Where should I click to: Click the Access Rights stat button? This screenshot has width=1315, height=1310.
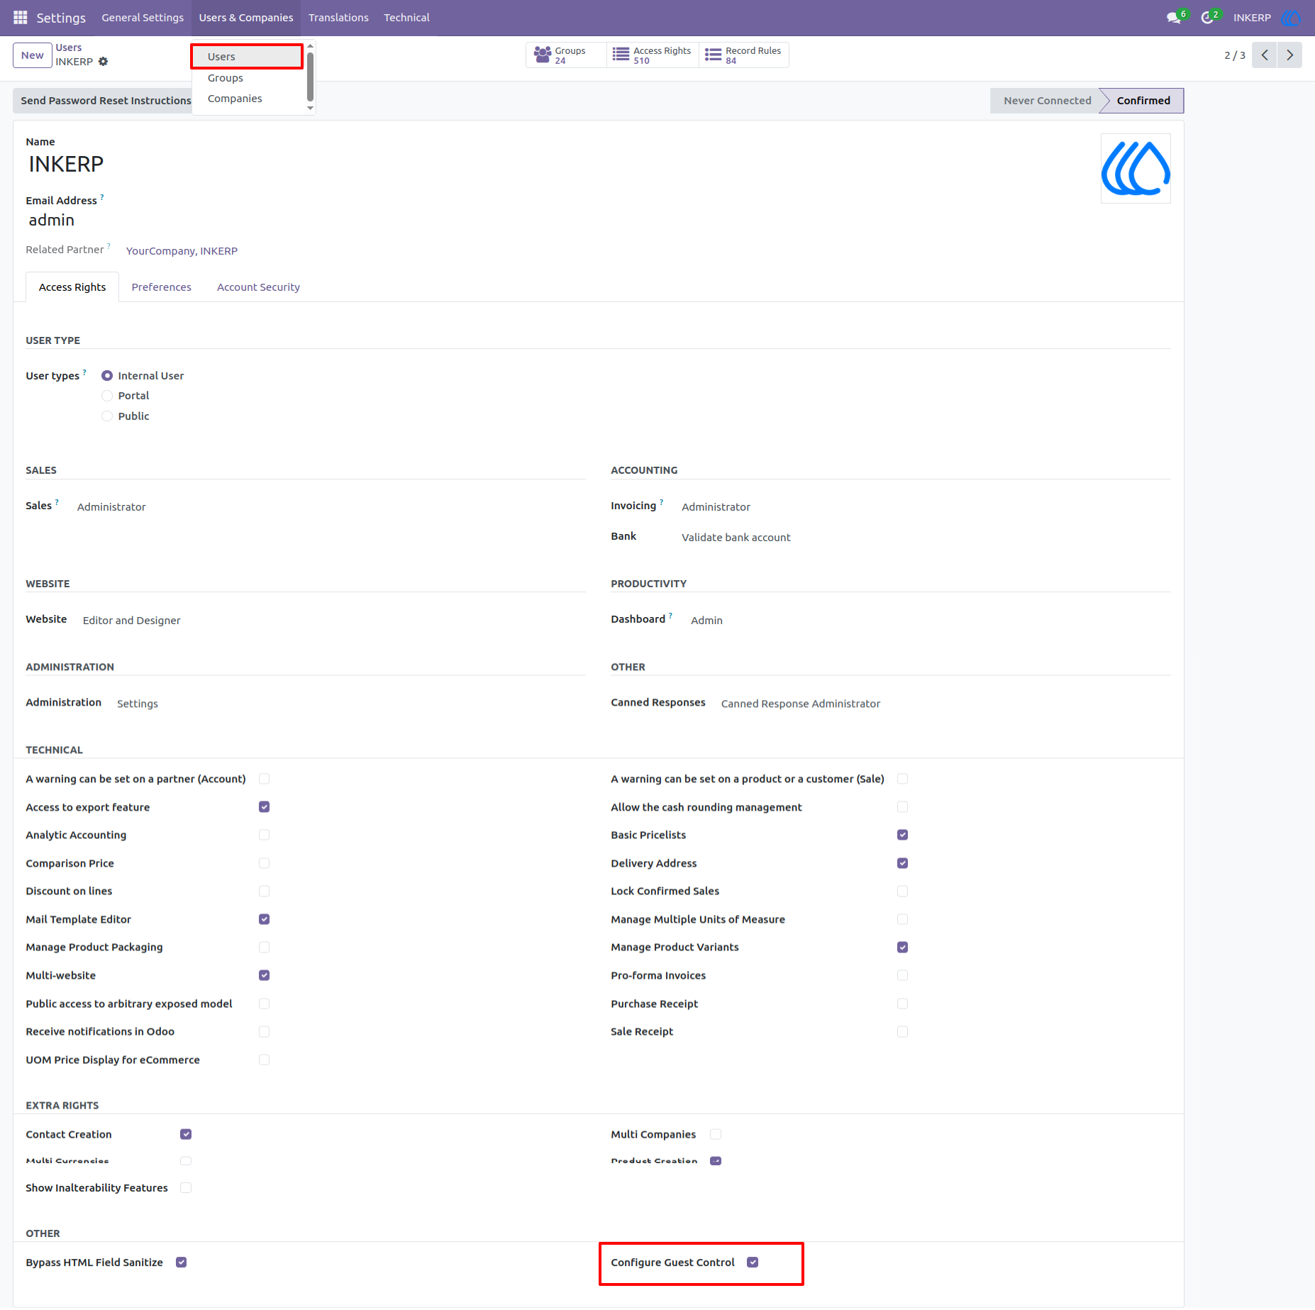653,55
